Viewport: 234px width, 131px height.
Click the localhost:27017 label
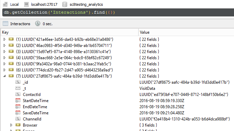coord(44,4)
